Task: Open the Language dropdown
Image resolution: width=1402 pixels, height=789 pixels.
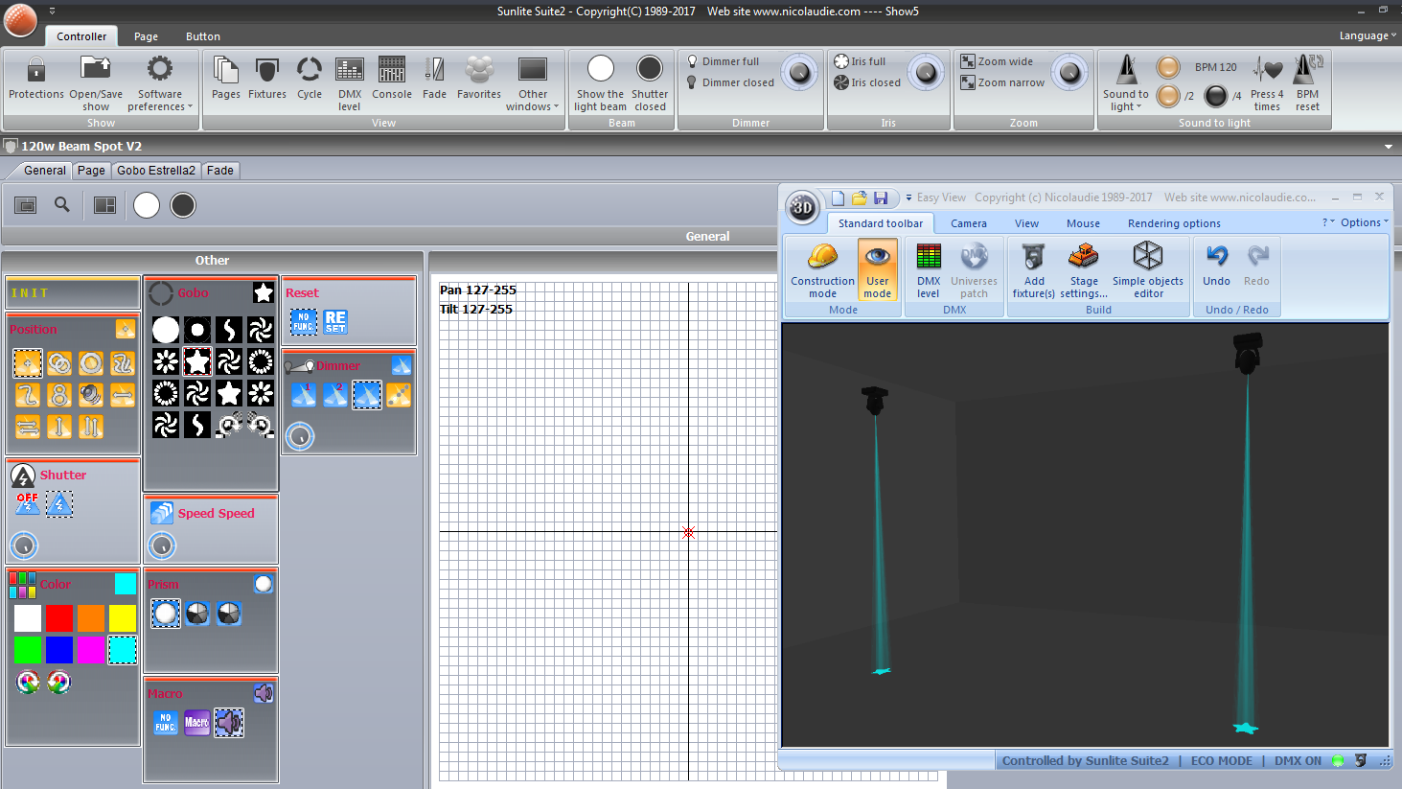Action: (1368, 35)
